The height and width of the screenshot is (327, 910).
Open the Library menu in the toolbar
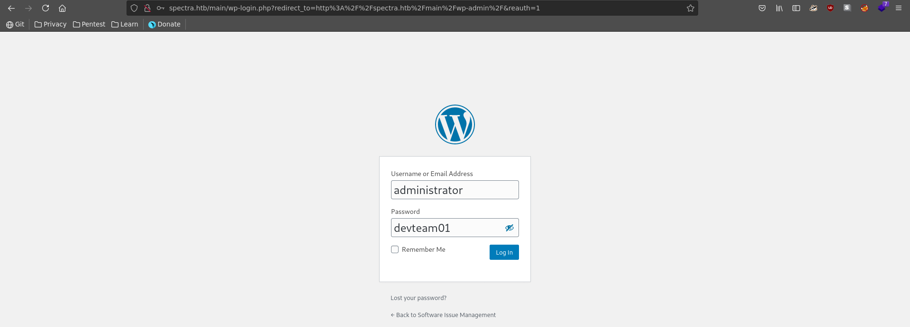tap(779, 8)
